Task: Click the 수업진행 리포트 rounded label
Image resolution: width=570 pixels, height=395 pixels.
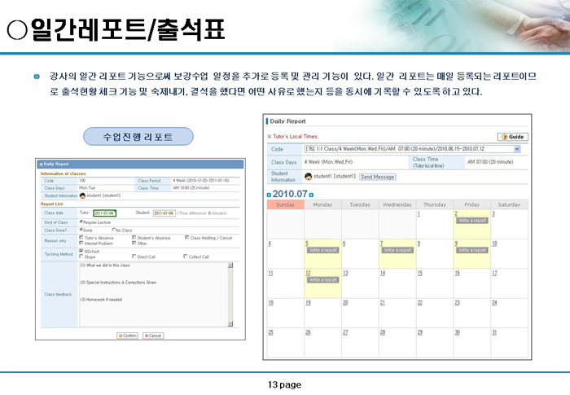Action: point(138,136)
